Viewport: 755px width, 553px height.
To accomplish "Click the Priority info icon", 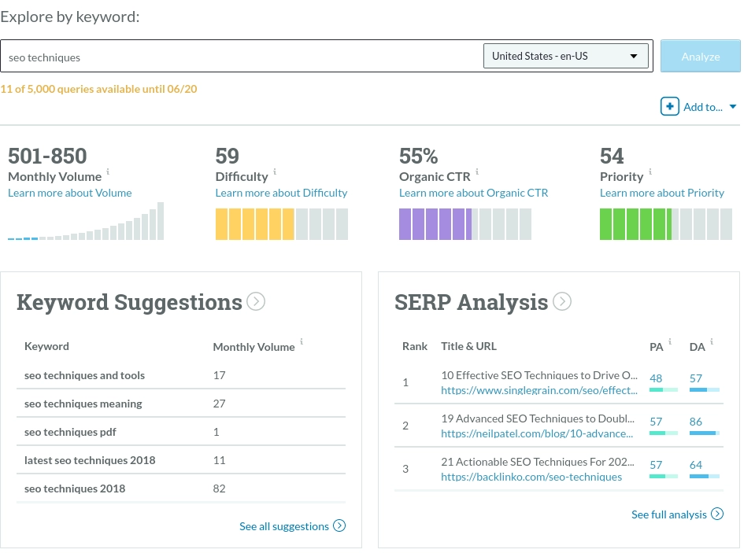I will pyautogui.click(x=650, y=171).
